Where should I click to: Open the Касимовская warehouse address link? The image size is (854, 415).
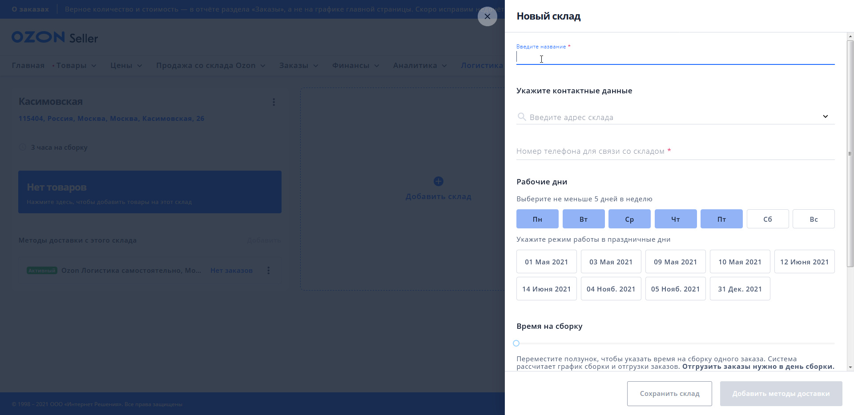point(112,119)
